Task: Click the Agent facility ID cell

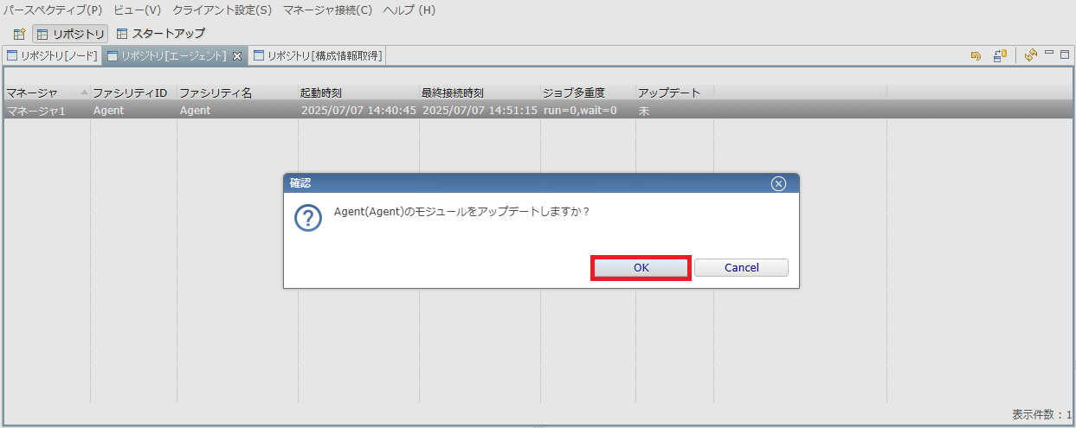Action: (133, 111)
